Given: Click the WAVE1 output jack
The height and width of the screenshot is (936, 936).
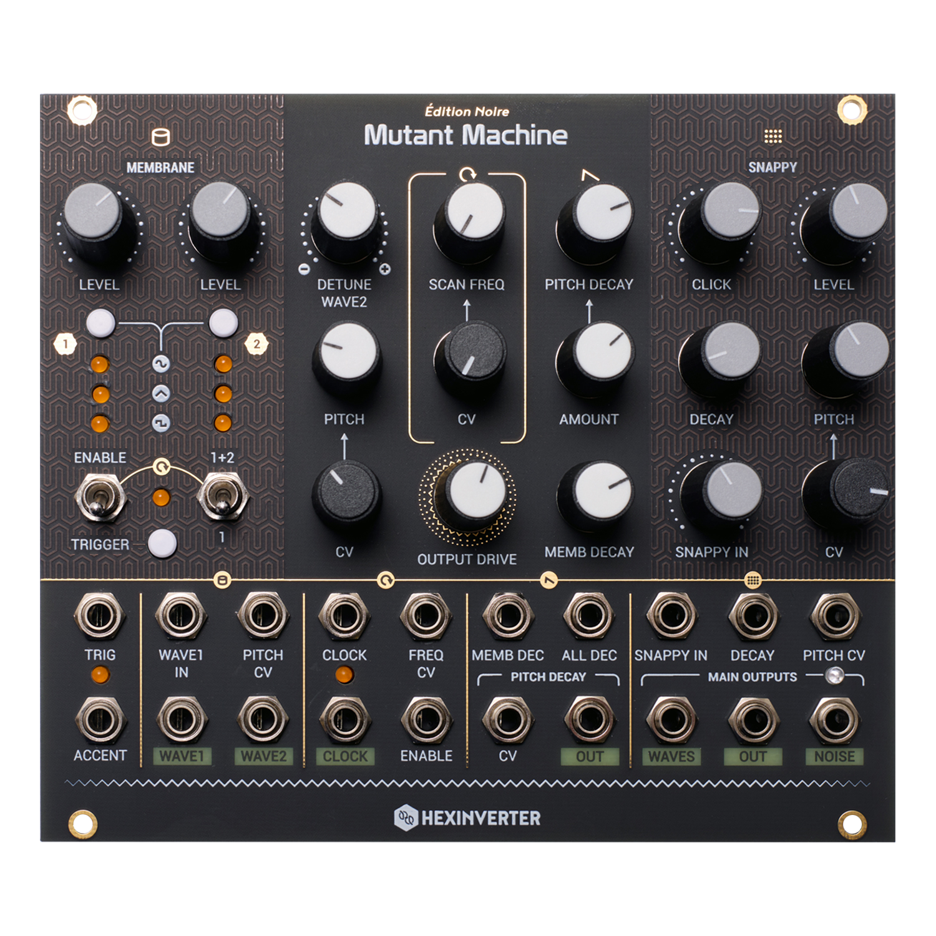Looking at the screenshot, I should (181, 721).
